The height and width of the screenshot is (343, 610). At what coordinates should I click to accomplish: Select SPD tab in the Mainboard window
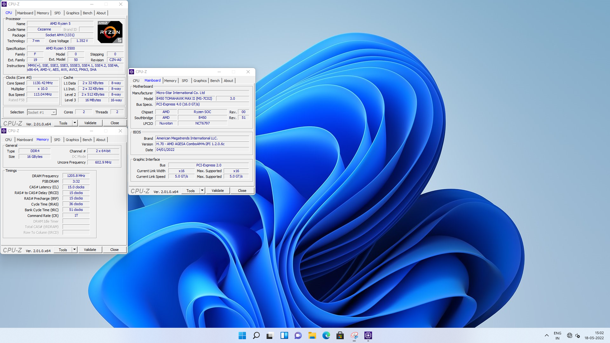pos(185,81)
